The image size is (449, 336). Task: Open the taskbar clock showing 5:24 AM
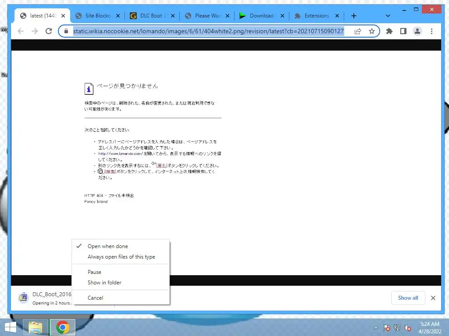430,328
